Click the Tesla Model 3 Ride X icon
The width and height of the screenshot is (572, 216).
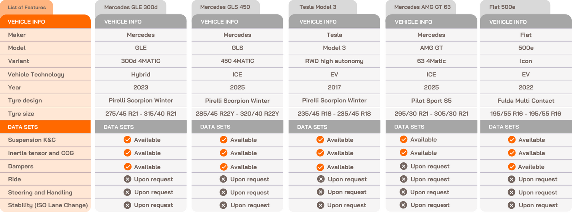coord(321,179)
